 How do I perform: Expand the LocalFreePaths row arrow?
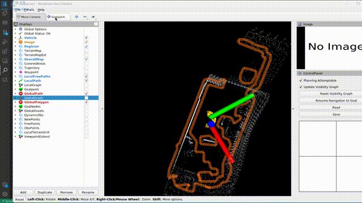click(x=15, y=77)
